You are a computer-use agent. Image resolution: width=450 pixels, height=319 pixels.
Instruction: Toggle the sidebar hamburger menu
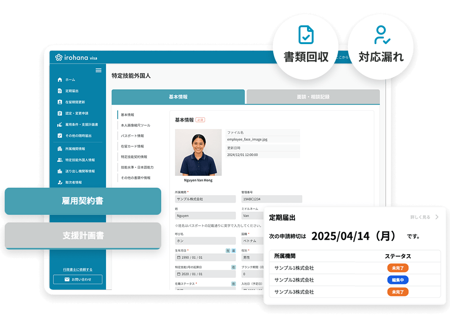[x=98, y=70]
